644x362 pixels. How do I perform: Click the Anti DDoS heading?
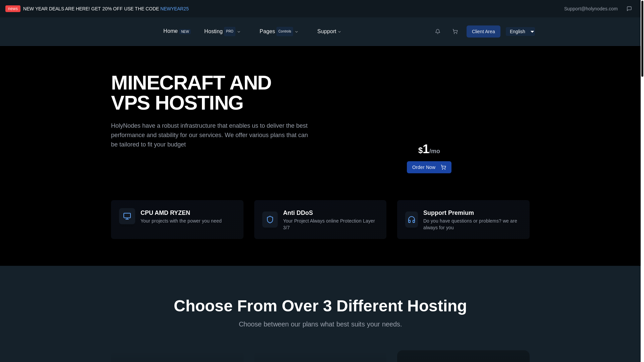[298, 213]
